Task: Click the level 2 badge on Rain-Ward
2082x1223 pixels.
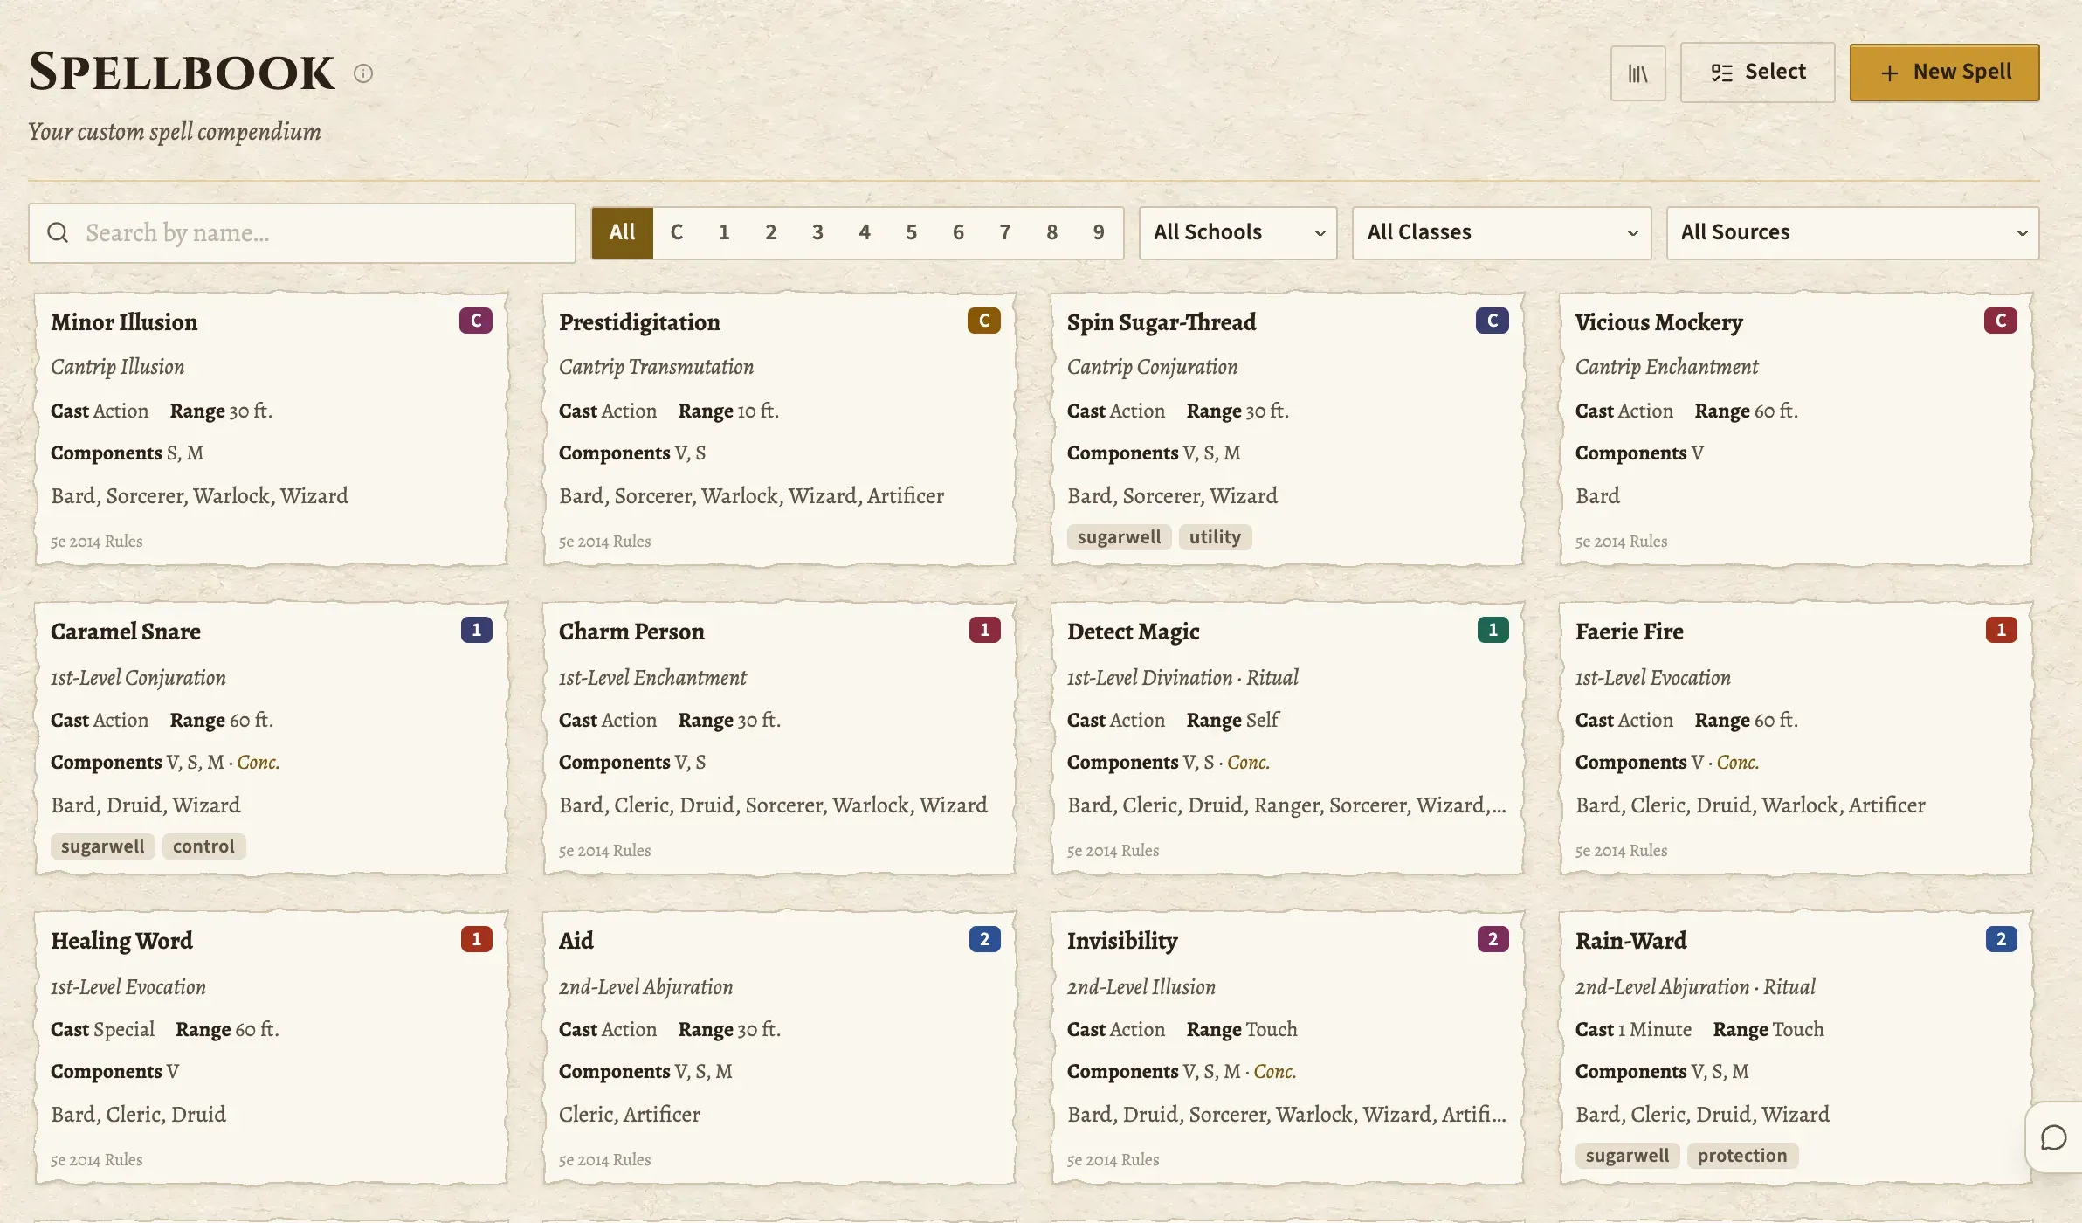Action: (2002, 939)
